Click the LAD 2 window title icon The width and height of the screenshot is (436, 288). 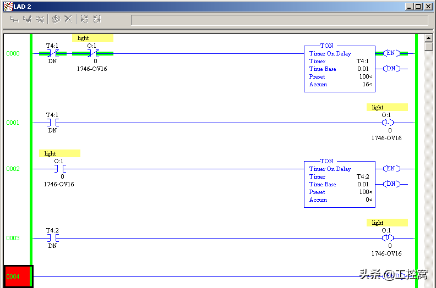pos(8,6)
